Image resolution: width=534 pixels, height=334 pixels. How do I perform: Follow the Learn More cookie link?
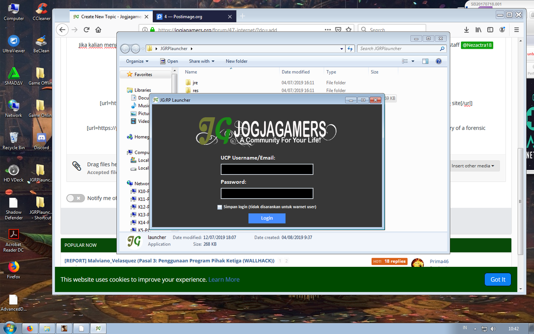(x=224, y=280)
